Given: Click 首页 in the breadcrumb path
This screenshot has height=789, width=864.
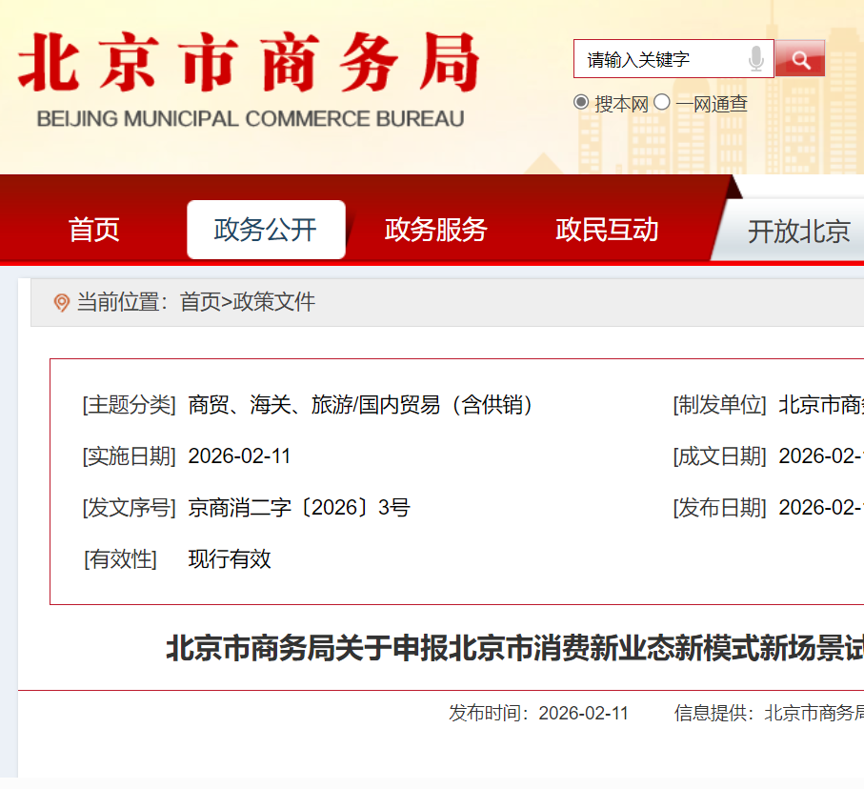Looking at the screenshot, I should point(200,303).
